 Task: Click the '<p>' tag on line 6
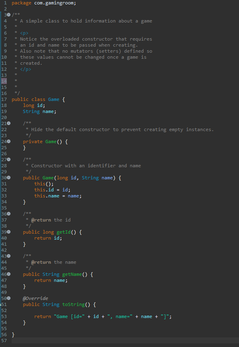[24, 33]
